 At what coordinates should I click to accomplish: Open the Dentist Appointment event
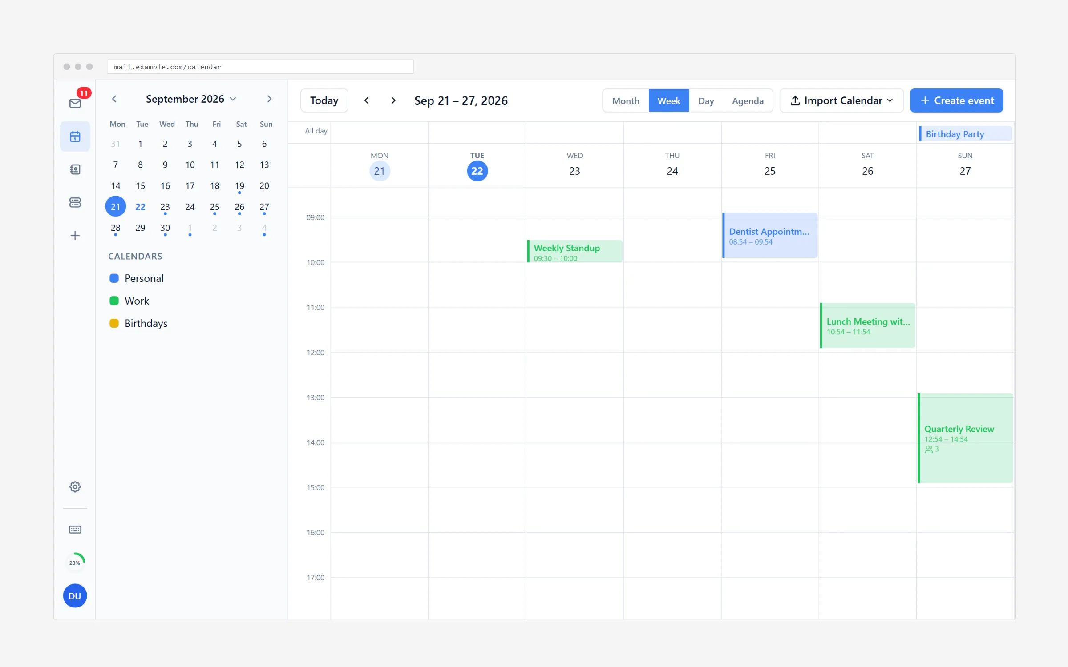[770, 236]
